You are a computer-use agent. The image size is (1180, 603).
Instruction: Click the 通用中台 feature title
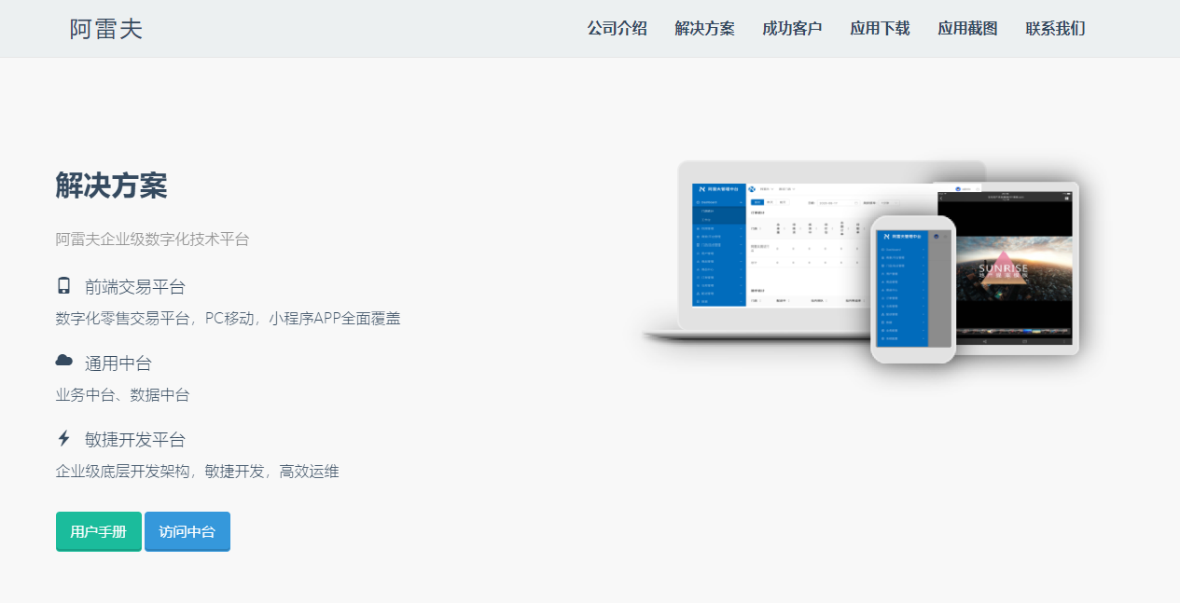coord(118,363)
